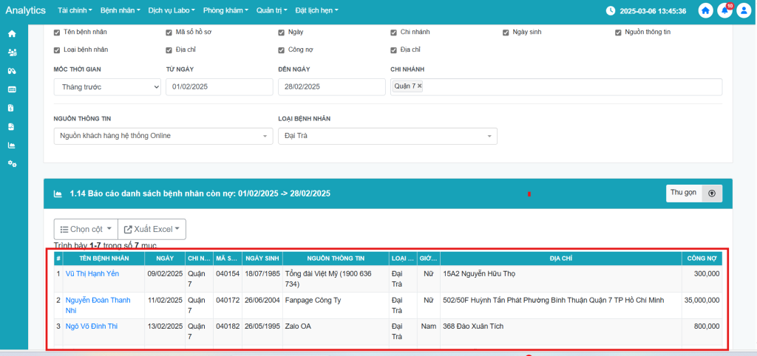Open the settings gears icon in the sidebar
757x356 pixels.
pyautogui.click(x=11, y=163)
